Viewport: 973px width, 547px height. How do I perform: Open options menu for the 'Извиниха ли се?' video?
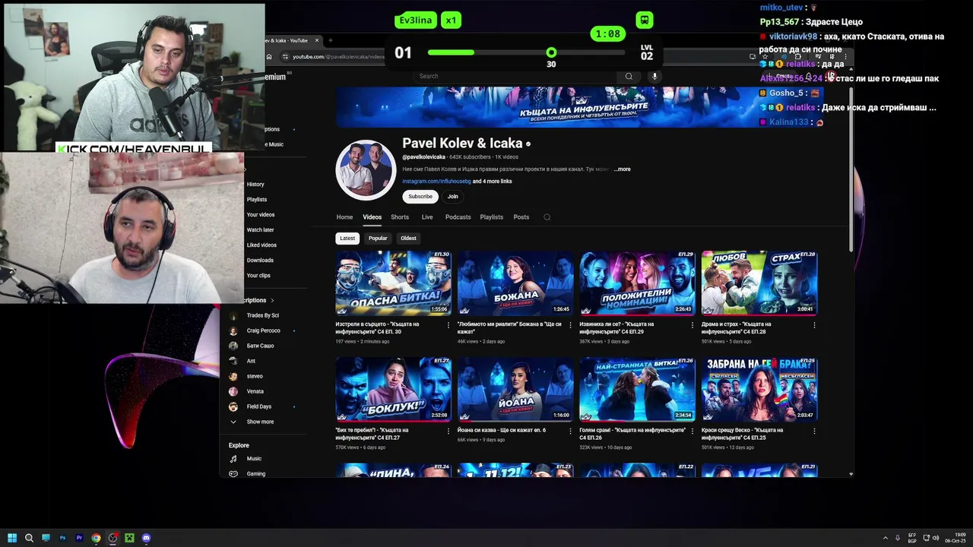pyautogui.click(x=693, y=325)
